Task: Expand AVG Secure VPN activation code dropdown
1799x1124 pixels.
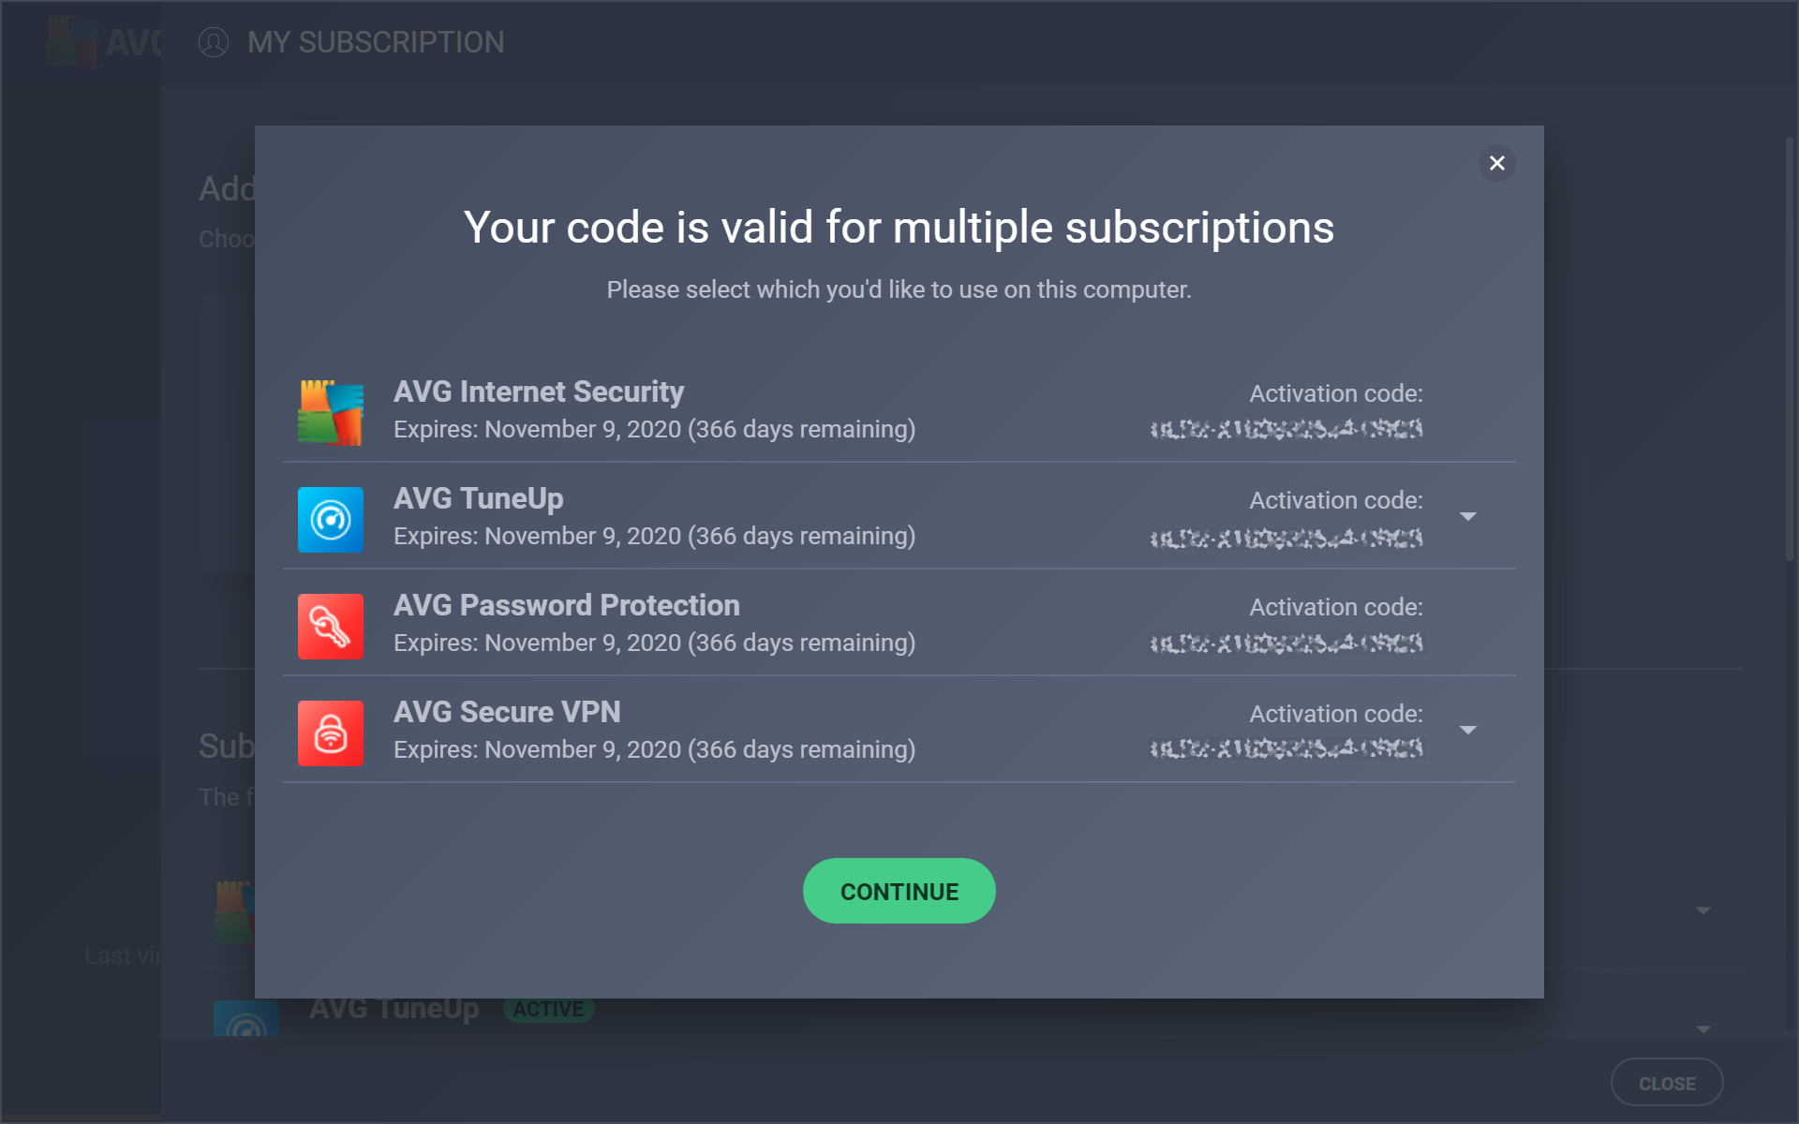Action: pos(1469,729)
